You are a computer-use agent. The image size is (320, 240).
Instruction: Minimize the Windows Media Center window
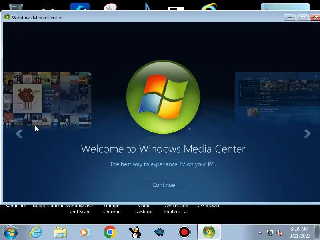click(x=290, y=18)
